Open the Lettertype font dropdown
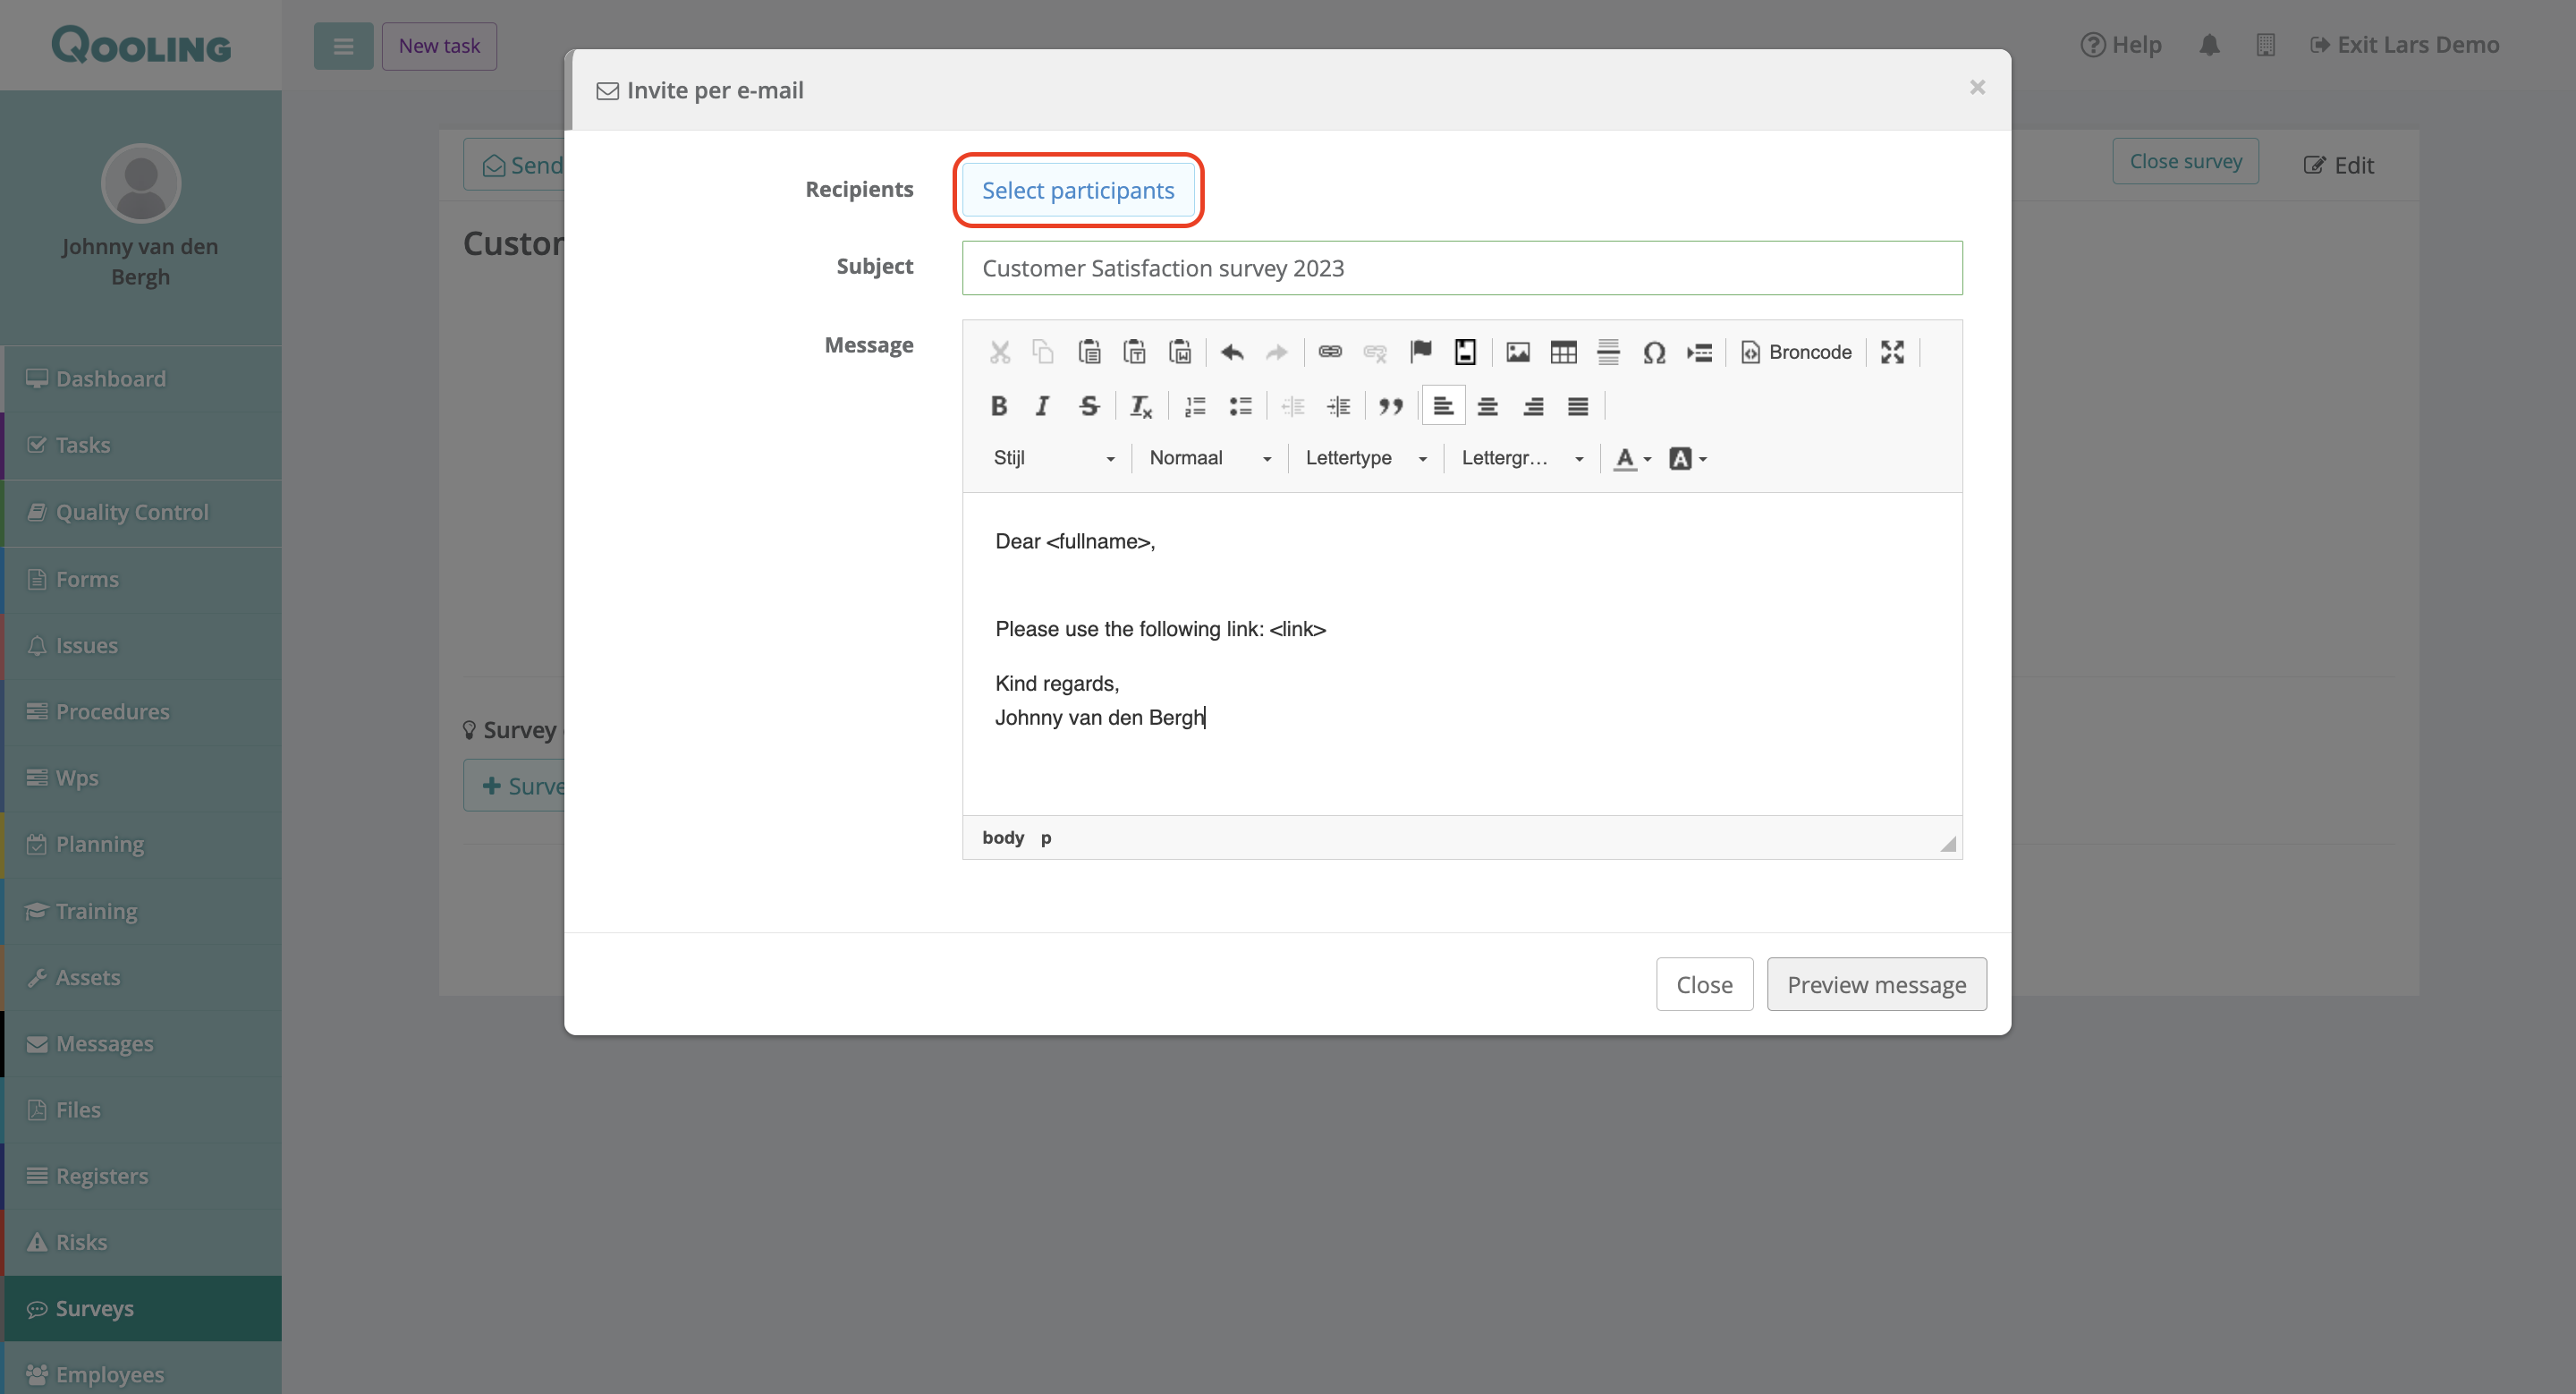 (x=1364, y=458)
